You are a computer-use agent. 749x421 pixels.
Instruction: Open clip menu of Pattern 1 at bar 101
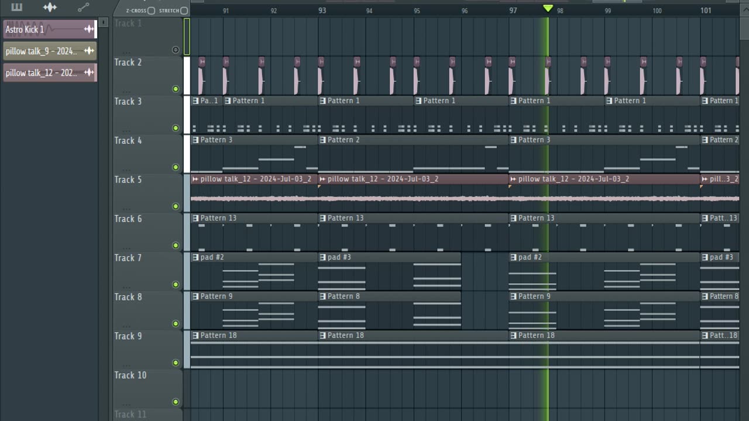(705, 101)
